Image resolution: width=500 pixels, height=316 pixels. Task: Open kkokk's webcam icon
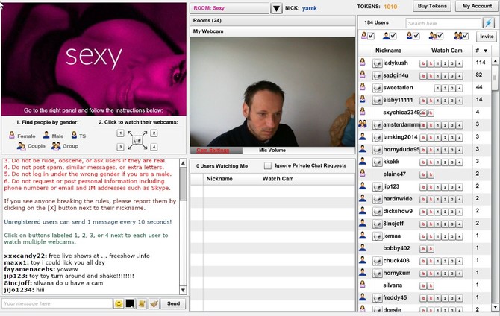point(377,162)
